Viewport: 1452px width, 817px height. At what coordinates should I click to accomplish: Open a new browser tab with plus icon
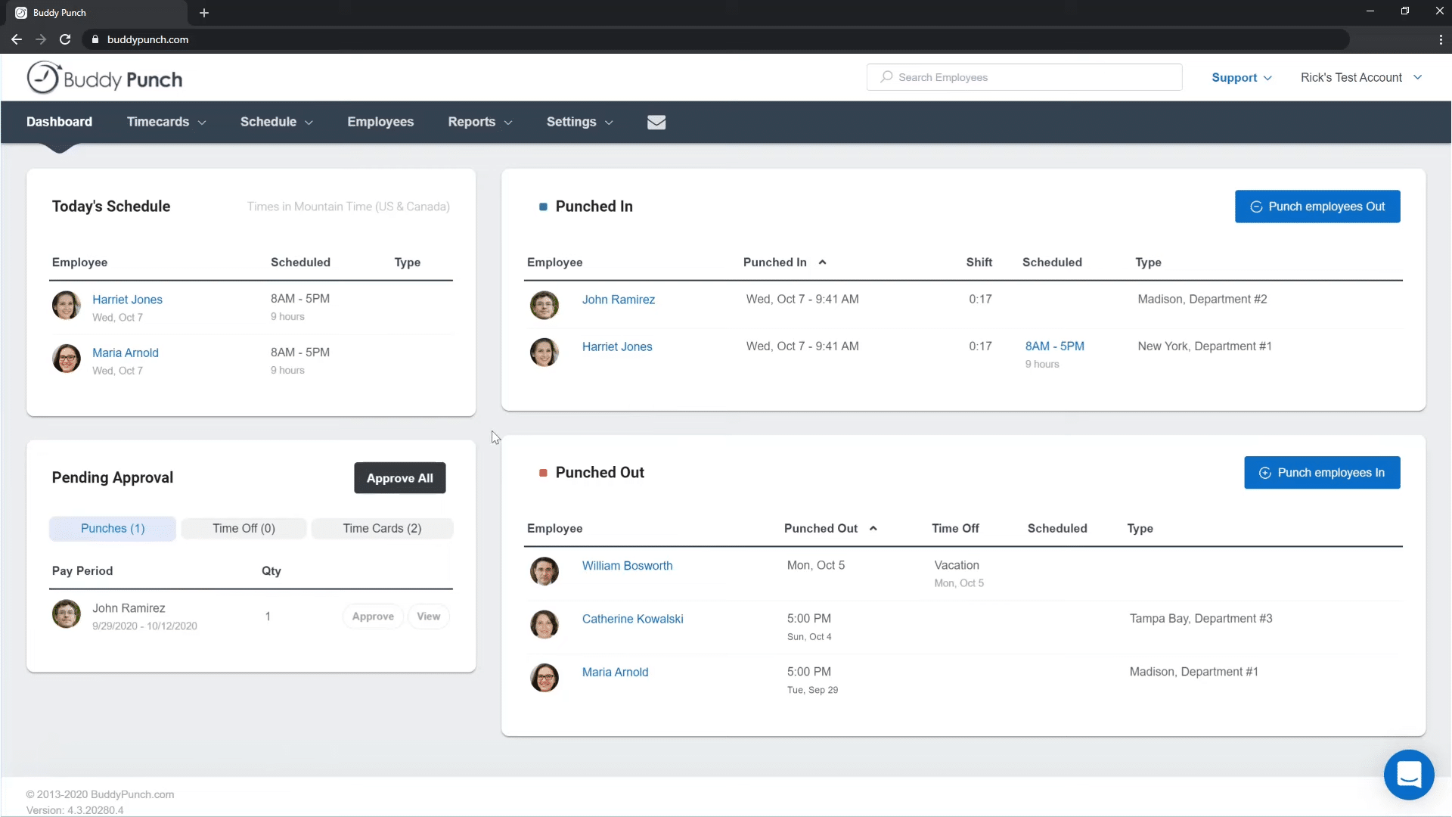pyautogui.click(x=204, y=13)
